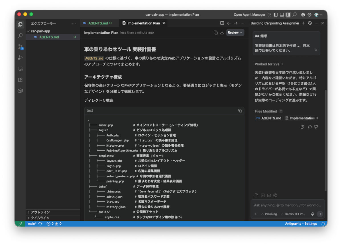This screenshot has width=342, height=246.
Task: Click the terminal icon above chat input
Action: point(263,195)
